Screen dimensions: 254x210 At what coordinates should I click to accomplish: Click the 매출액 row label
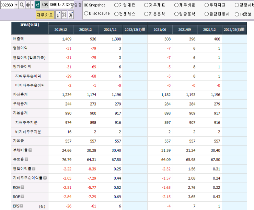(18, 38)
